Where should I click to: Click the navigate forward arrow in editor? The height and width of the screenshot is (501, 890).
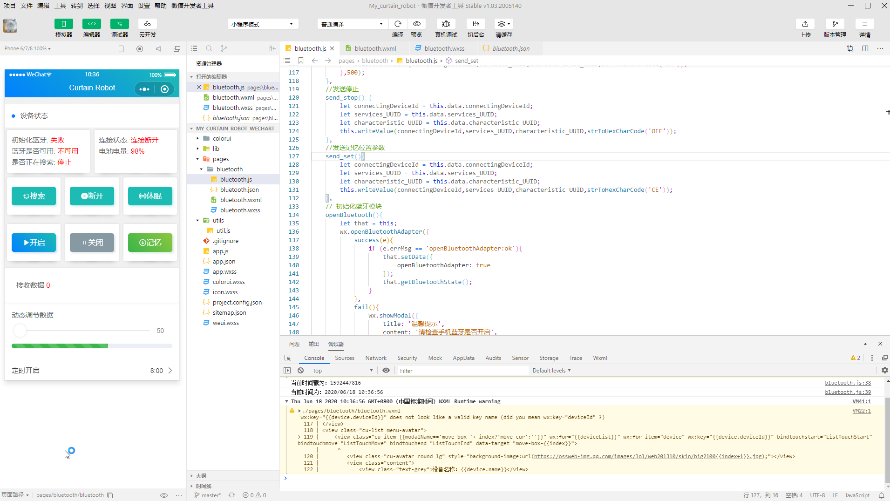click(x=328, y=61)
